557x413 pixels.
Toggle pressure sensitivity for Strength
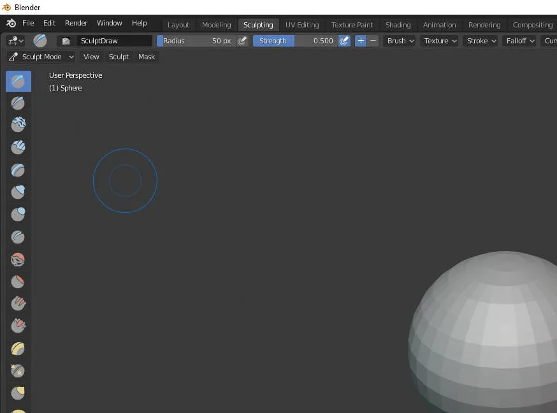(344, 41)
